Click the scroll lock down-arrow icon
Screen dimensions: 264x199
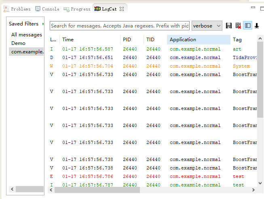tap(257, 25)
